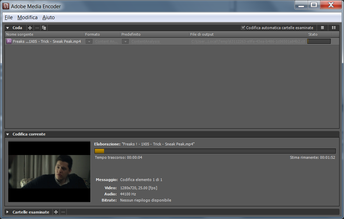Remove the selected item from the Coda queue
Screen dimensions: 344x219
[37, 28]
